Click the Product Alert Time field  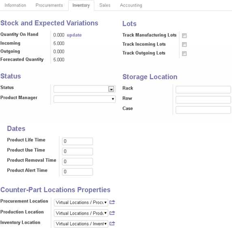point(77,172)
